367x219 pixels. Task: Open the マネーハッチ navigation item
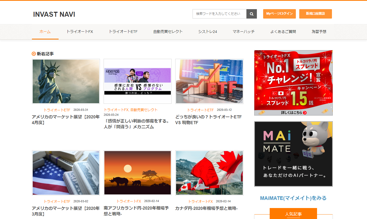click(x=244, y=32)
